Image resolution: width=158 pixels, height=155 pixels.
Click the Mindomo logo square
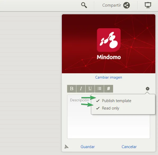point(109,40)
